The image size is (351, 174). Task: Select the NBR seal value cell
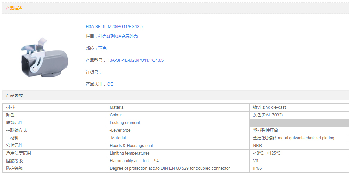[x=257, y=146]
